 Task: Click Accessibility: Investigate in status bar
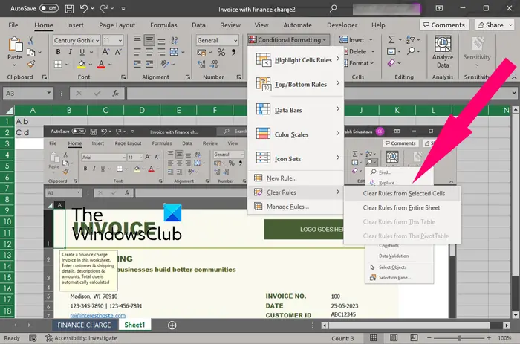[81, 338]
